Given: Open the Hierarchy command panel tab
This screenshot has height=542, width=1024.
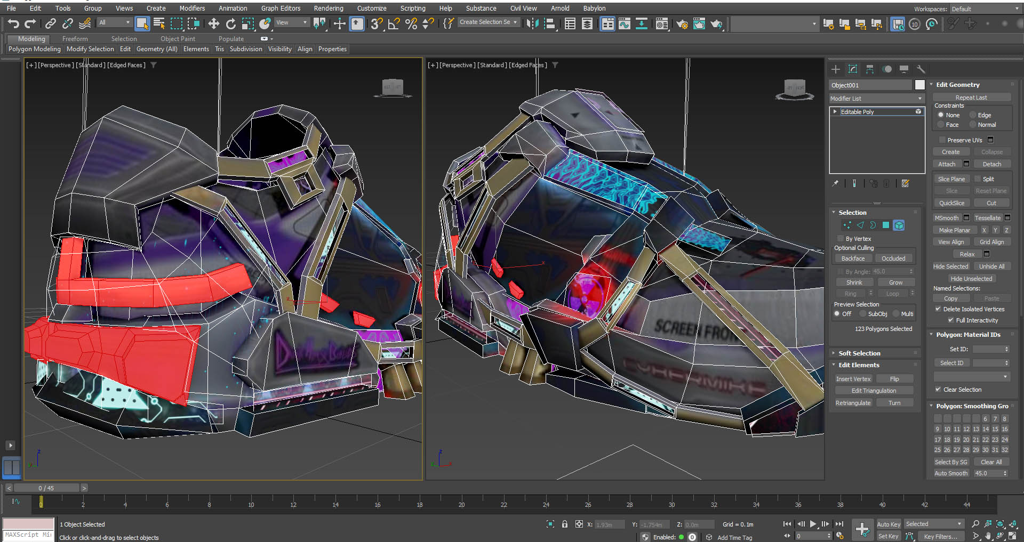Looking at the screenshot, I should 870,69.
